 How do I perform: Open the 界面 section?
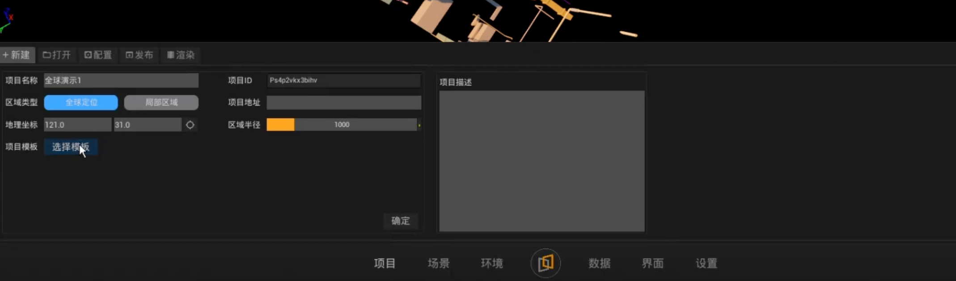[x=653, y=263]
